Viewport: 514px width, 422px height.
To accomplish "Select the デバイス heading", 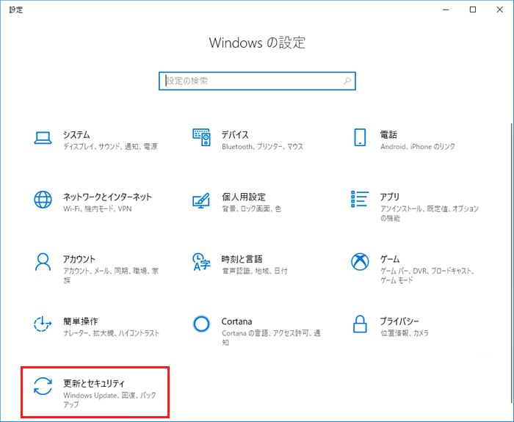I will [x=235, y=134].
